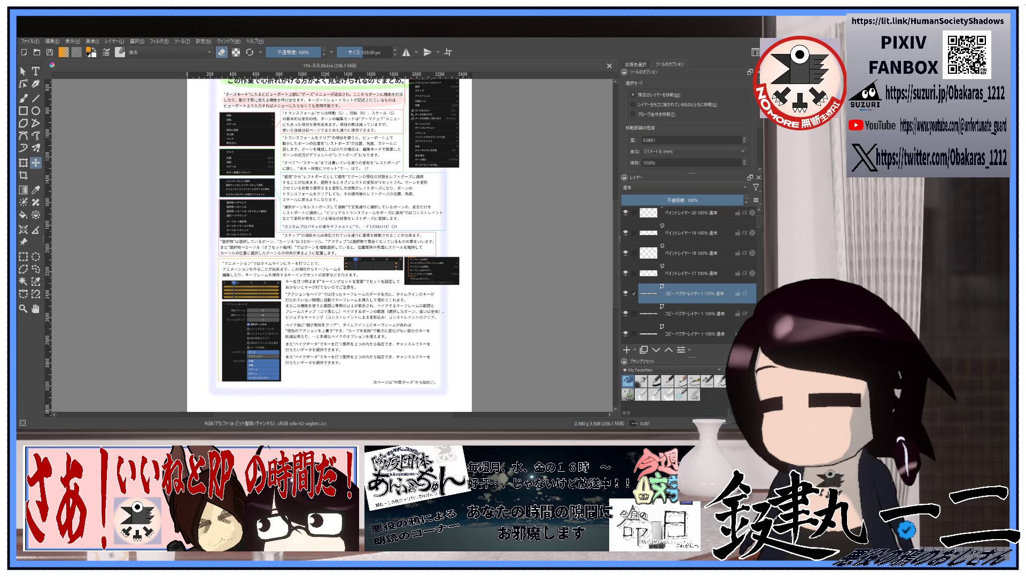1026x577 pixels.
Task: Select the Rectangle shape tool
Action: click(23, 111)
